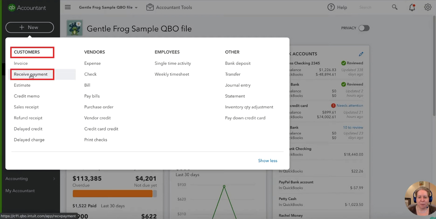Expand the Gentle Frog Sample QBO file dropdown
This screenshot has width=436, height=219.
[x=108, y=7]
